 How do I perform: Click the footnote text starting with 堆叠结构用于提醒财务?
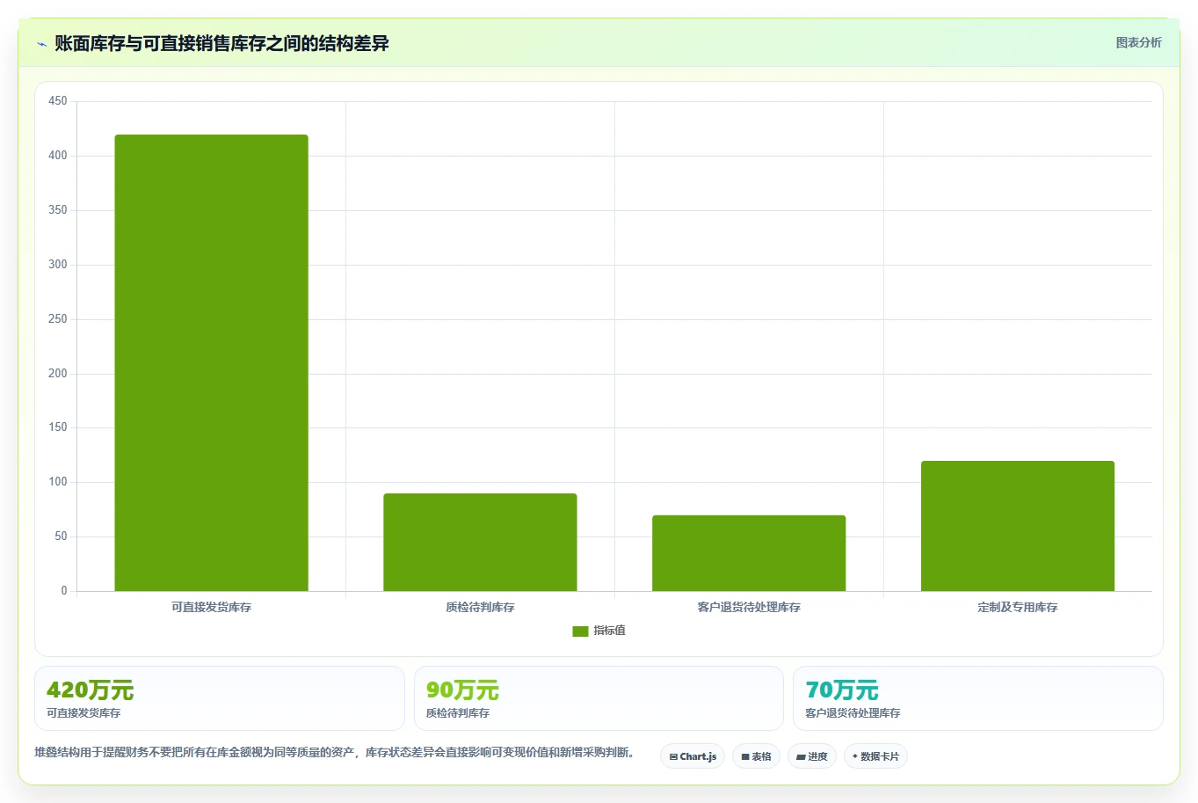click(334, 752)
